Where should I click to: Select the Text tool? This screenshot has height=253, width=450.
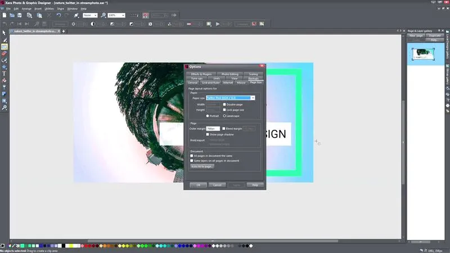(4, 74)
